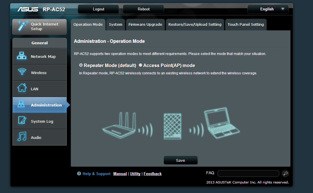Click the FAQ search magnifier icon
Screen dimensions: 313x193
click(285, 174)
